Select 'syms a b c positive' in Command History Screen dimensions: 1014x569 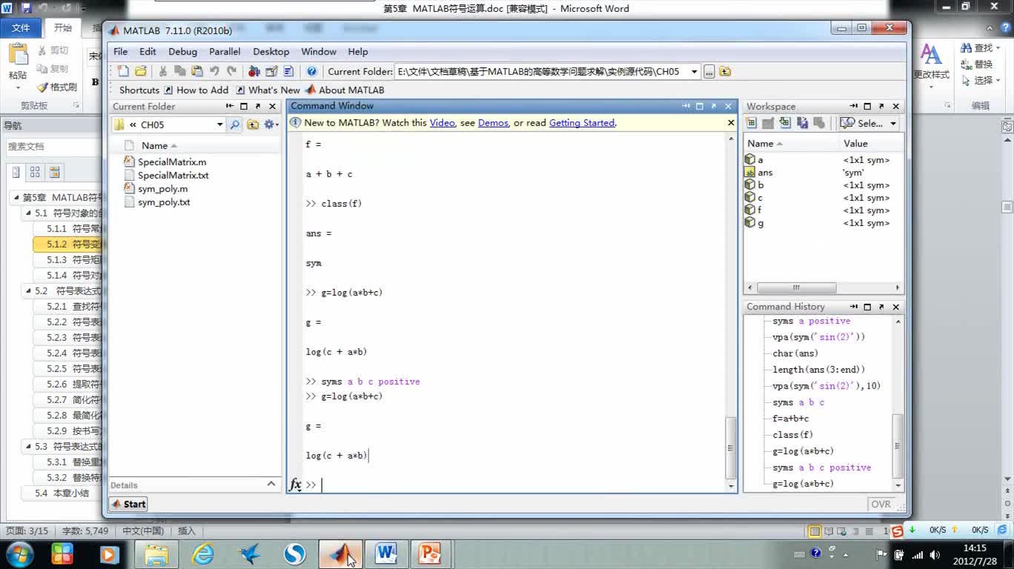821,467
